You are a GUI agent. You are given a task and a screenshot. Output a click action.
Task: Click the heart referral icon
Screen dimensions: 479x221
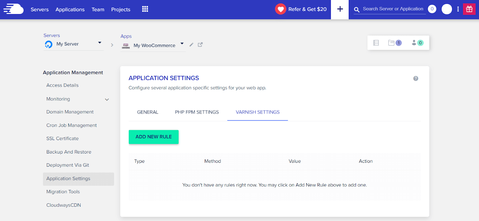(x=281, y=9)
